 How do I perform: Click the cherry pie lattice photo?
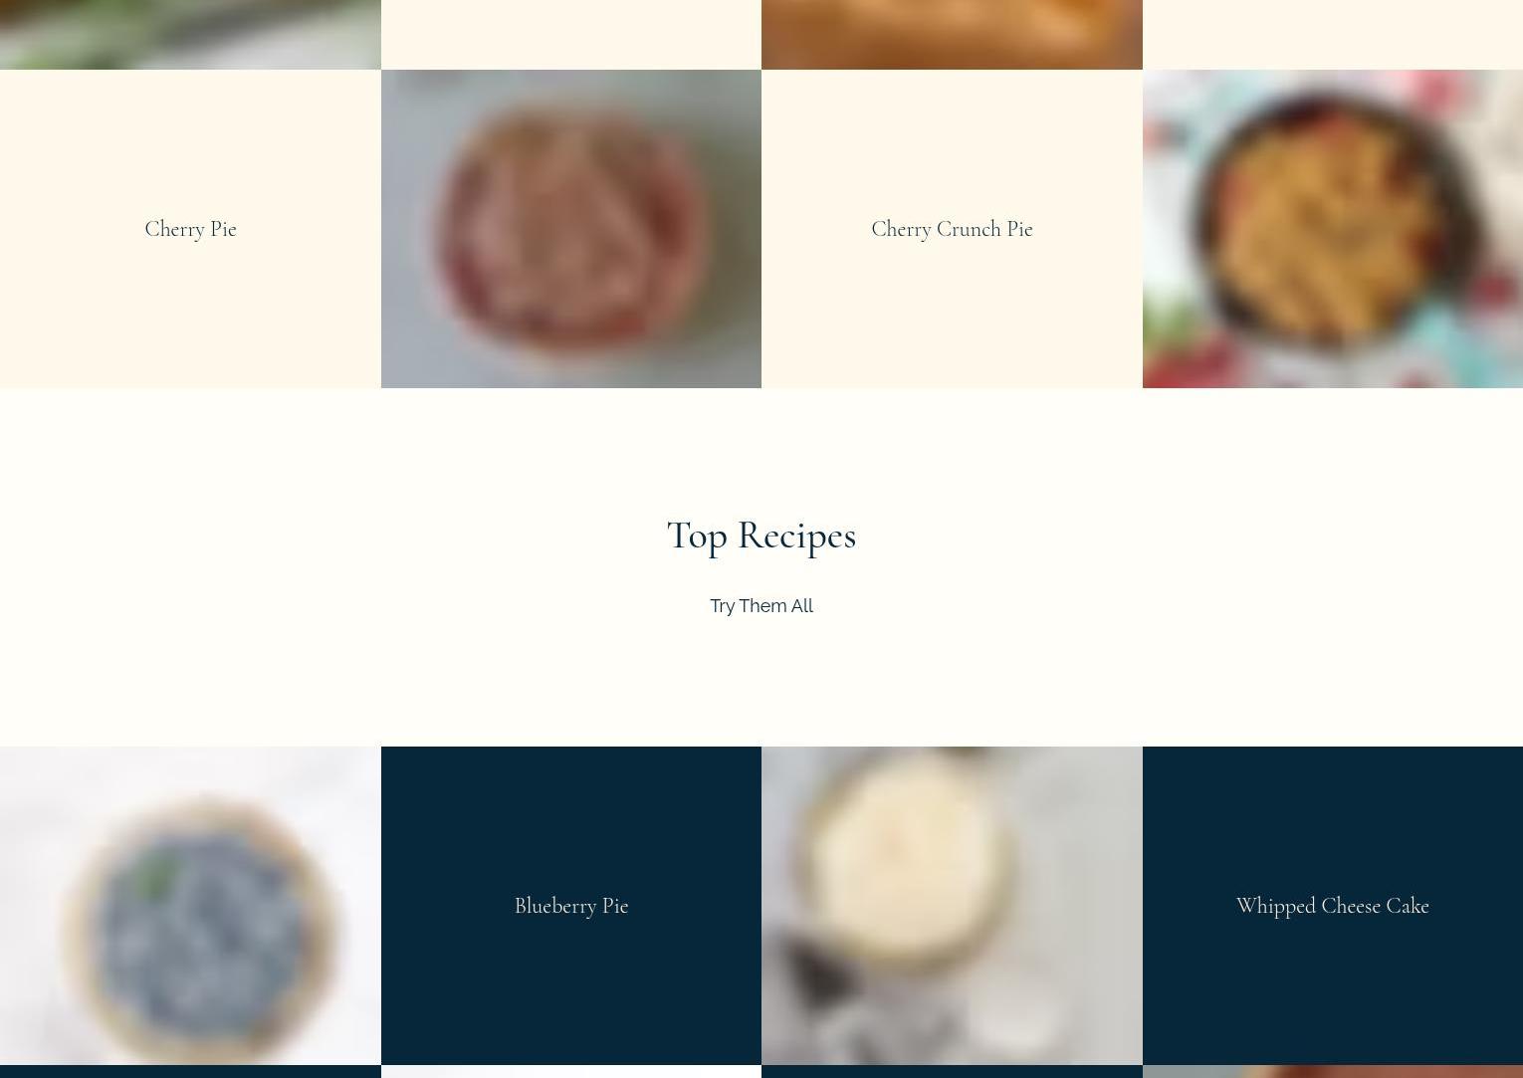(571, 229)
